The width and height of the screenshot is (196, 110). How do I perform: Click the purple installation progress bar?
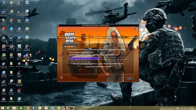coord(98,58)
